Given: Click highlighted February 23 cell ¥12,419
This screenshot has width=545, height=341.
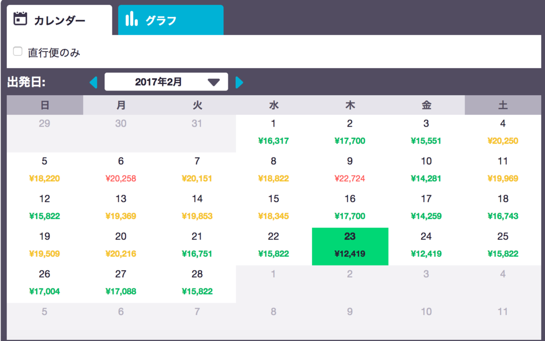Looking at the screenshot, I should click(x=350, y=246).
